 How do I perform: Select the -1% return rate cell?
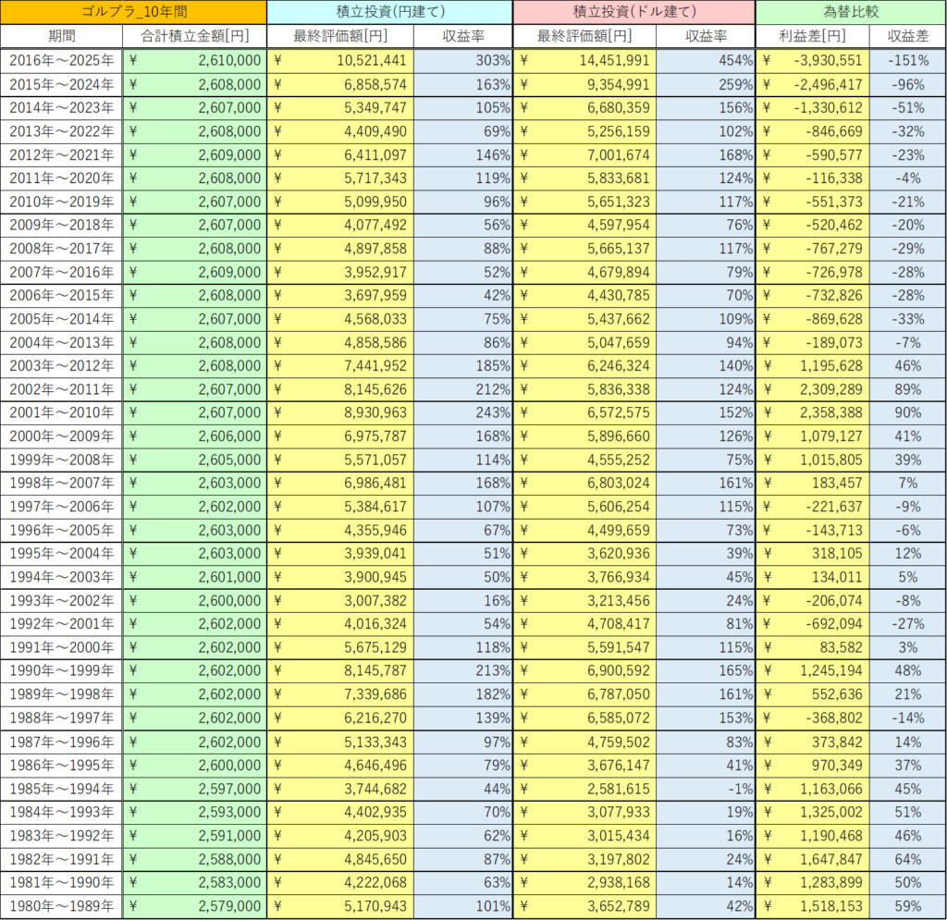coord(706,789)
